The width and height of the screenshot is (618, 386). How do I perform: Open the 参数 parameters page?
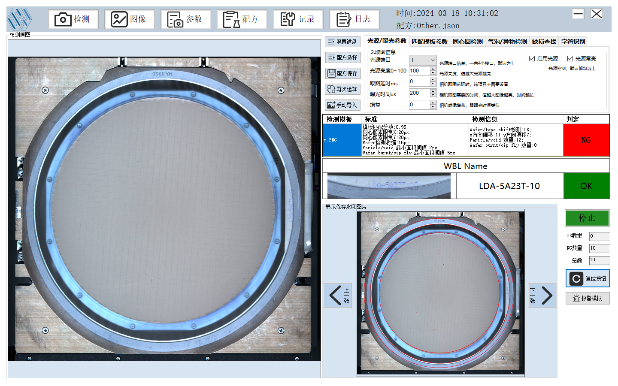pyautogui.click(x=185, y=19)
